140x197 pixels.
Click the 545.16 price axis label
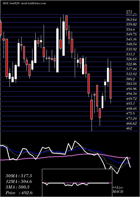click(131, 39)
